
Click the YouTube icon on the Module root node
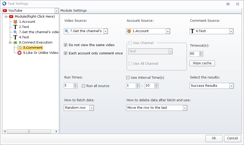click(x=11, y=17)
